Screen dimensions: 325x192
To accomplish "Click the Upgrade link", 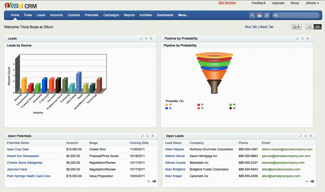I will (278, 3).
